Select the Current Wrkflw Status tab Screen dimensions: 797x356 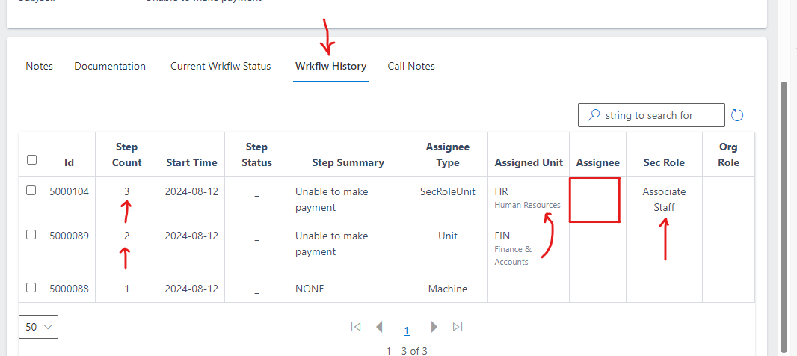[221, 66]
